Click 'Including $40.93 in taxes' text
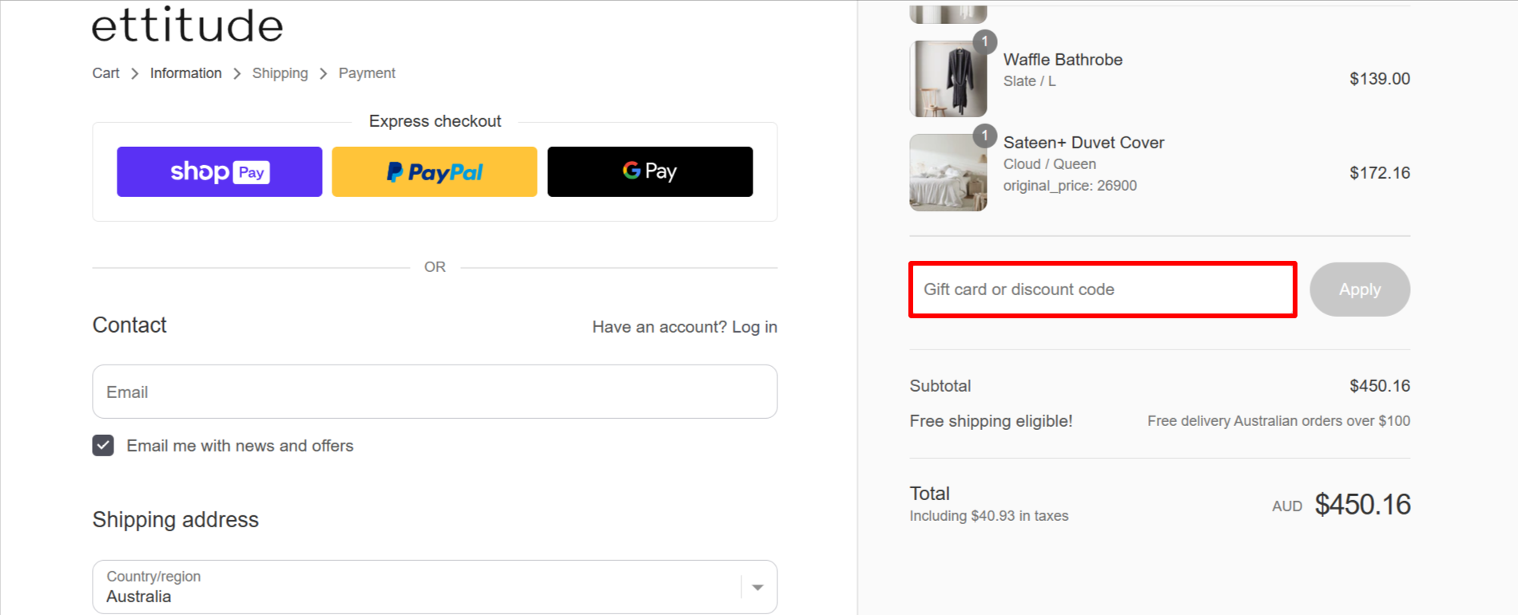1518x615 pixels. [989, 516]
